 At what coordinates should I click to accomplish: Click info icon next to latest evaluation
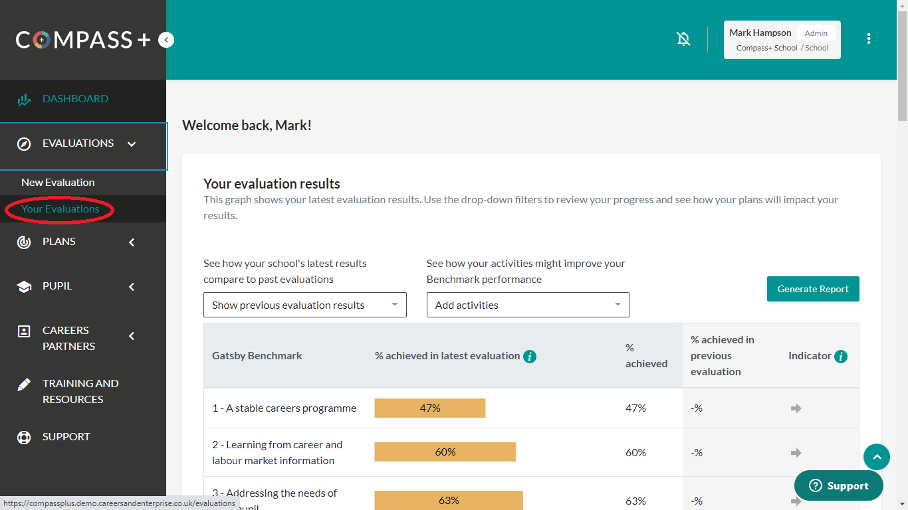pyautogui.click(x=530, y=357)
